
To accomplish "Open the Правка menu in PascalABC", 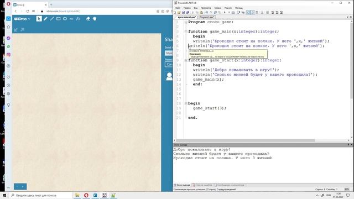I will pos(187,8).
